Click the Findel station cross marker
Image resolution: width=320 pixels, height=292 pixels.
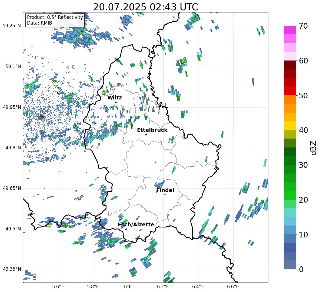165,195
